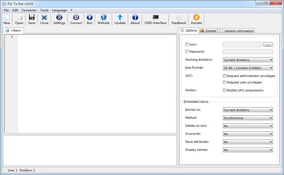This screenshot has width=284, height=175.
Task: Enable the Icon checkbox
Action: point(187,44)
